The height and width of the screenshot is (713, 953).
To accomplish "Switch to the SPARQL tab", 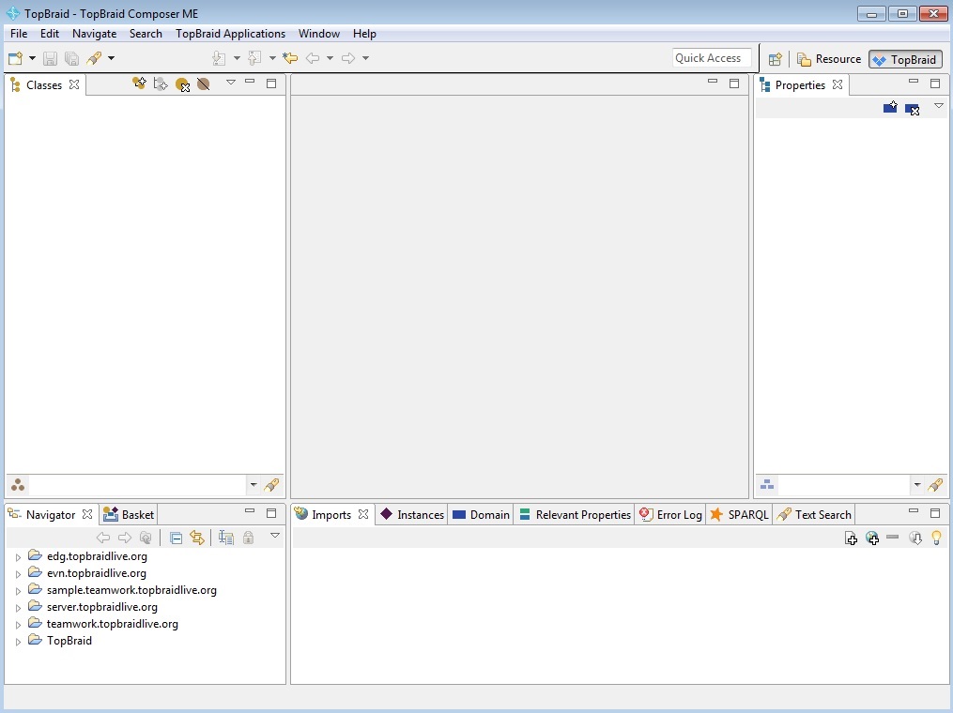I will [745, 514].
